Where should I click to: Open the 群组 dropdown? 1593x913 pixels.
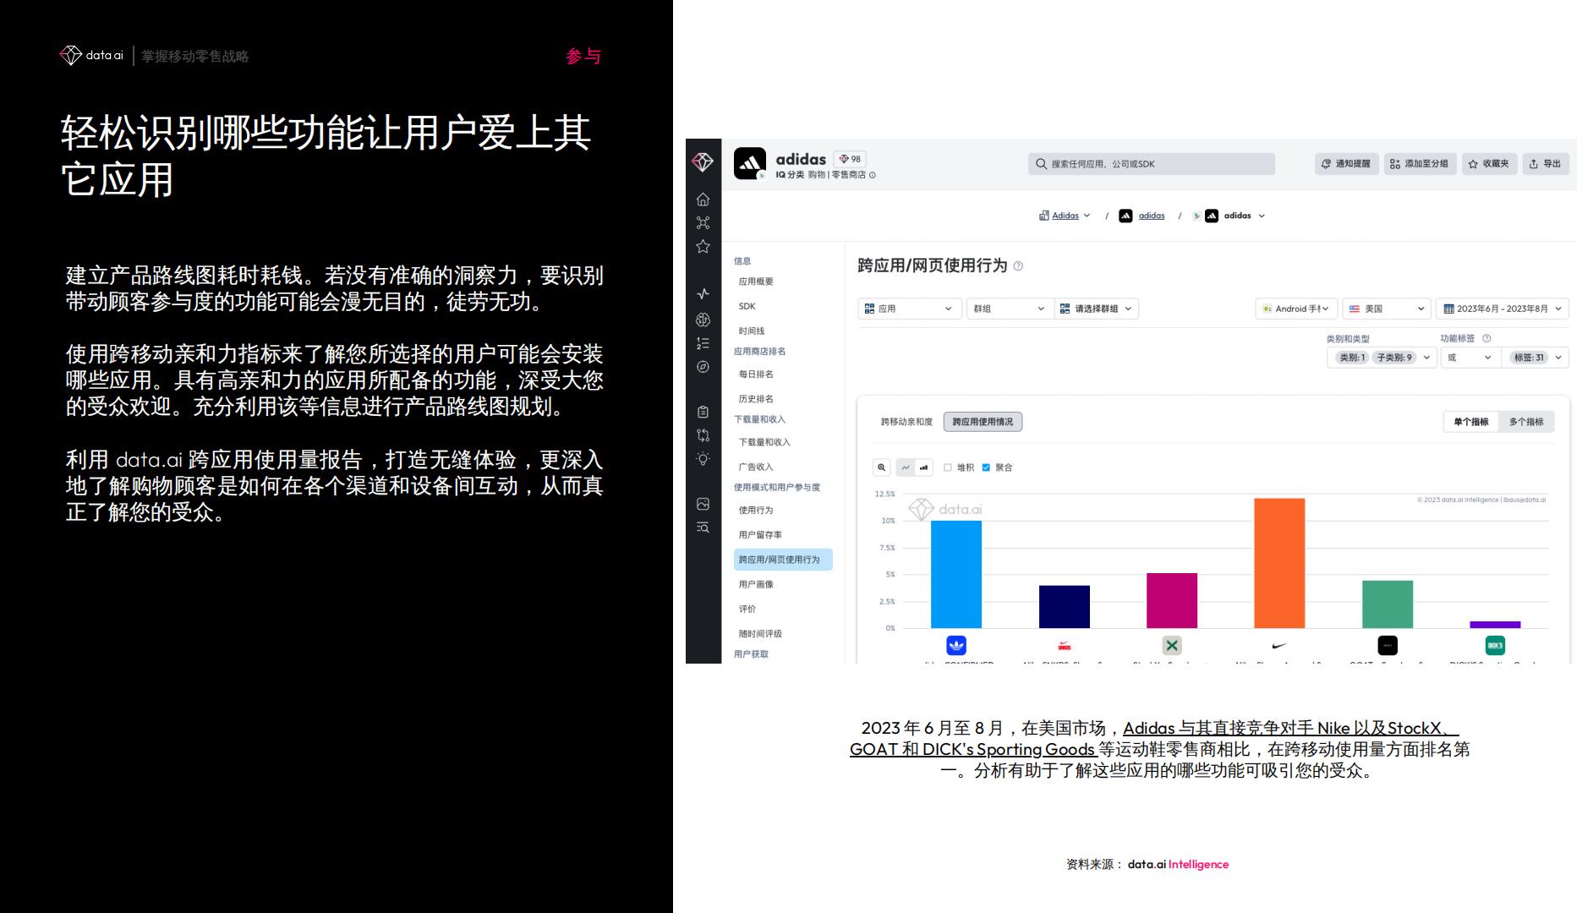pyautogui.click(x=1010, y=309)
